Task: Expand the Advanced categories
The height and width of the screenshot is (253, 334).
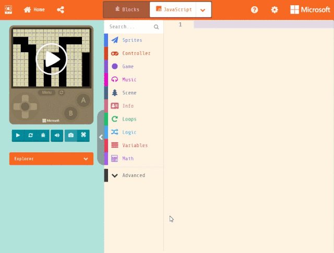Action: pyautogui.click(x=134, y=175)
